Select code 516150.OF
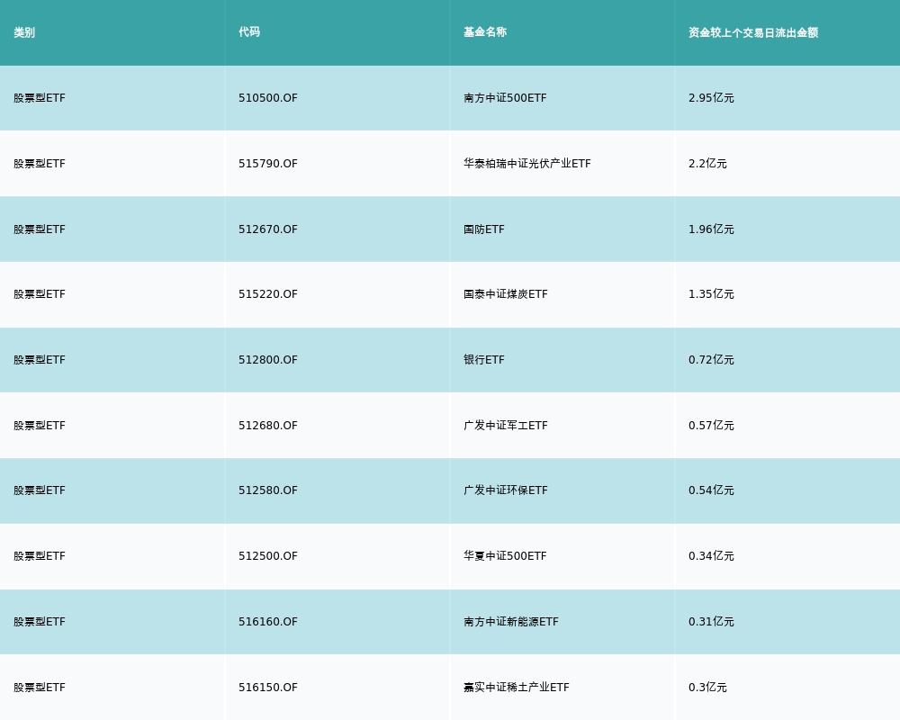900x720 pixels. point(268,688)
